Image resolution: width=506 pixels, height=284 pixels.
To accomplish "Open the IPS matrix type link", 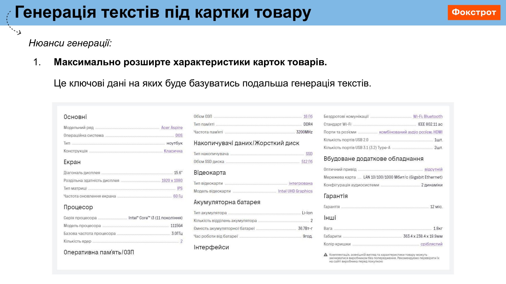I will click(180, 189).
